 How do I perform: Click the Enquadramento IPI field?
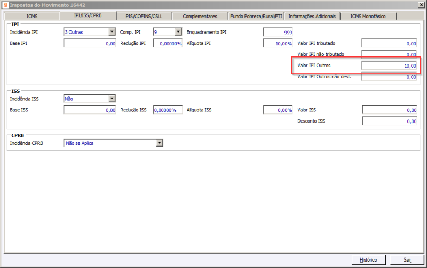[x=278, y=32]
